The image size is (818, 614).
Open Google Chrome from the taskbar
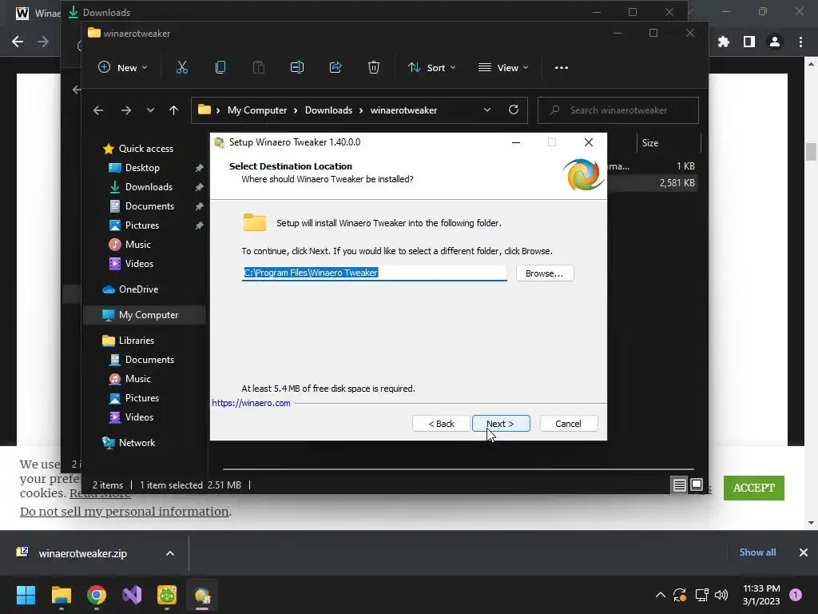[97, 595]
